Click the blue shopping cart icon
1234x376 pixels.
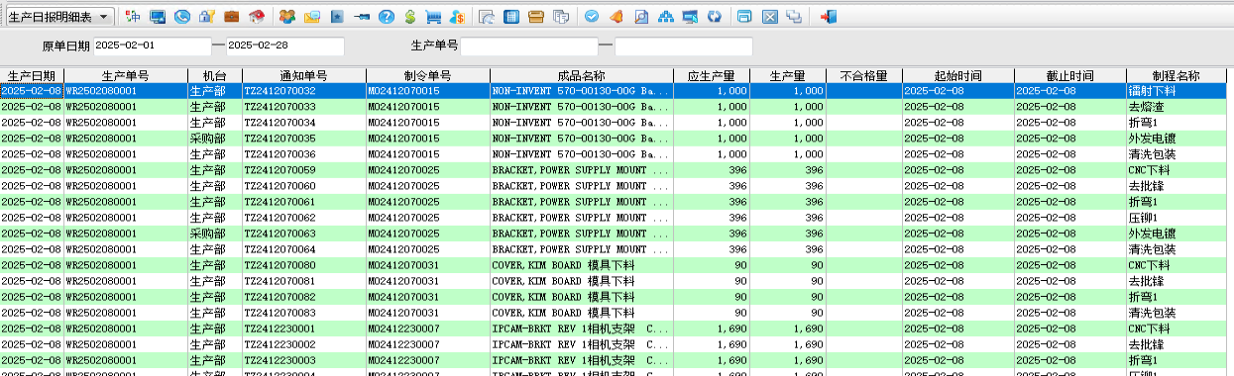point(433,17)
